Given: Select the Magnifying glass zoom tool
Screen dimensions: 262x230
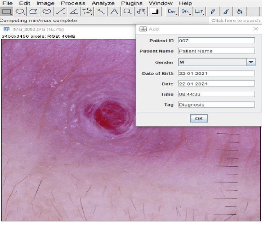Looking at the screenshot, I should tap(128, 11).
